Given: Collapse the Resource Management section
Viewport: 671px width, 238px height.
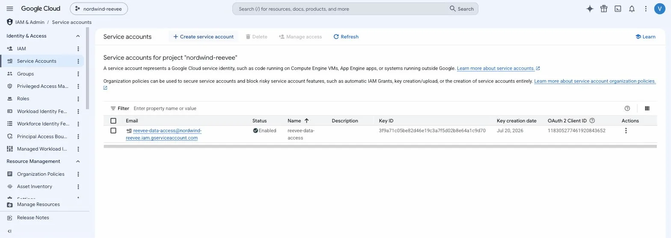Looking at the screenshot, I should (x=78, y=161).
